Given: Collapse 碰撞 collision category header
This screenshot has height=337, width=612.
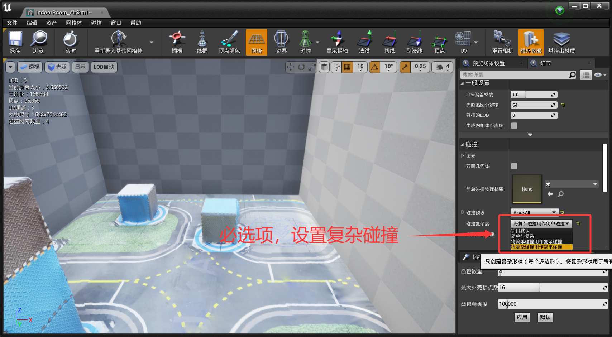Looking at the screenshot, I should click(x=462, y=145).
